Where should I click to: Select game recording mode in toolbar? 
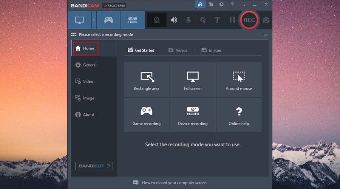point(108,20)
